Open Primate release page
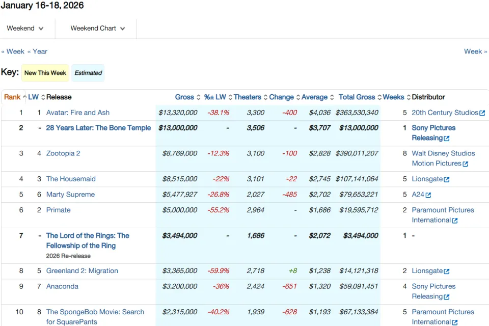489x326 pixels. point(58,210)
